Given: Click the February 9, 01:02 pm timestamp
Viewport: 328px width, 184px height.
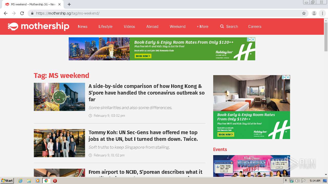Looking at the screenshot, I should (109, 155).
